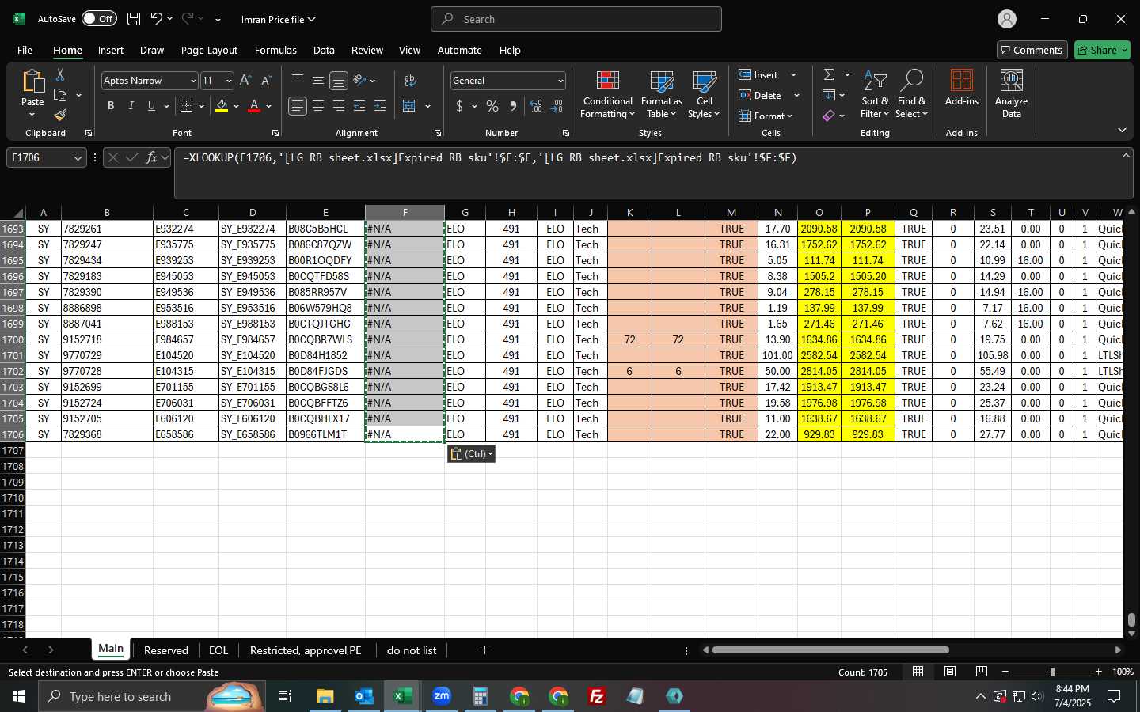Screen dimensions: 1140x712
Task: Toggle Align Right alignment
Action: click(x=339, y=106)
